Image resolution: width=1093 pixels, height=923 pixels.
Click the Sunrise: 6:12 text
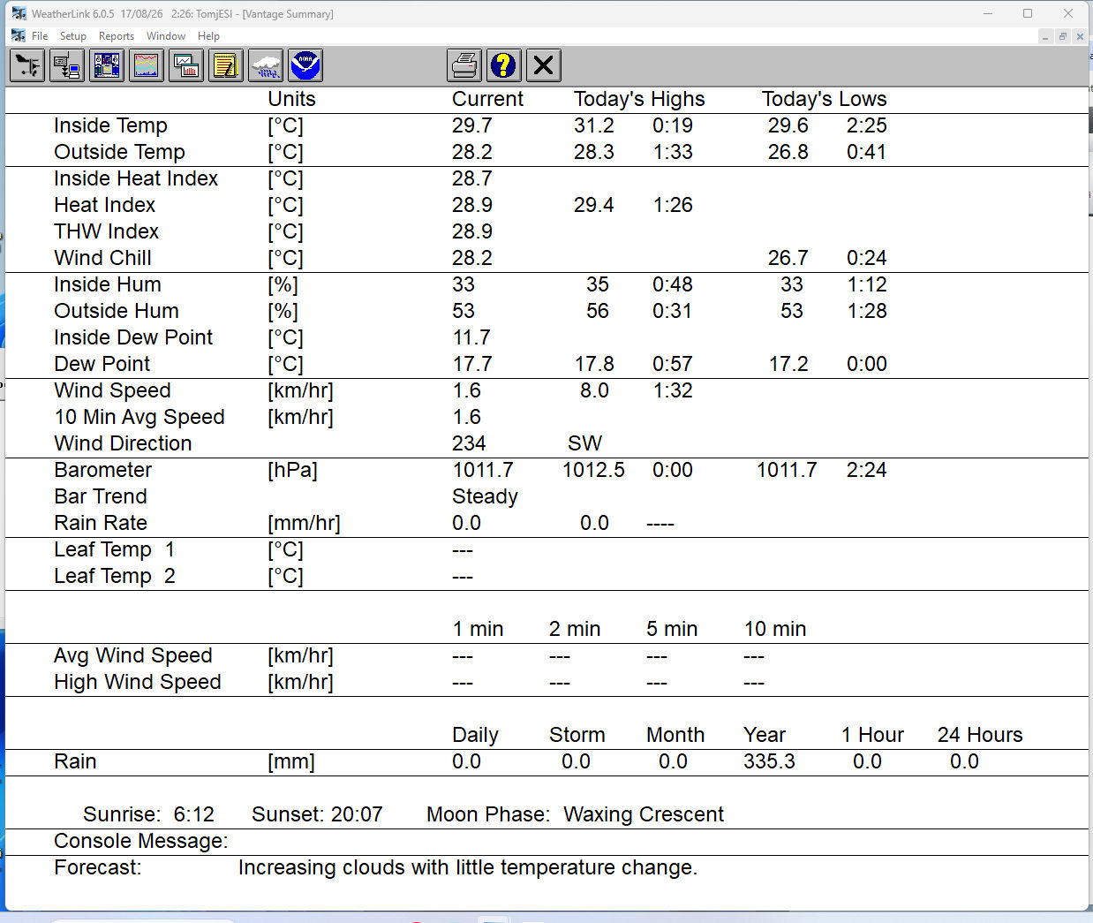coord(148,814)
